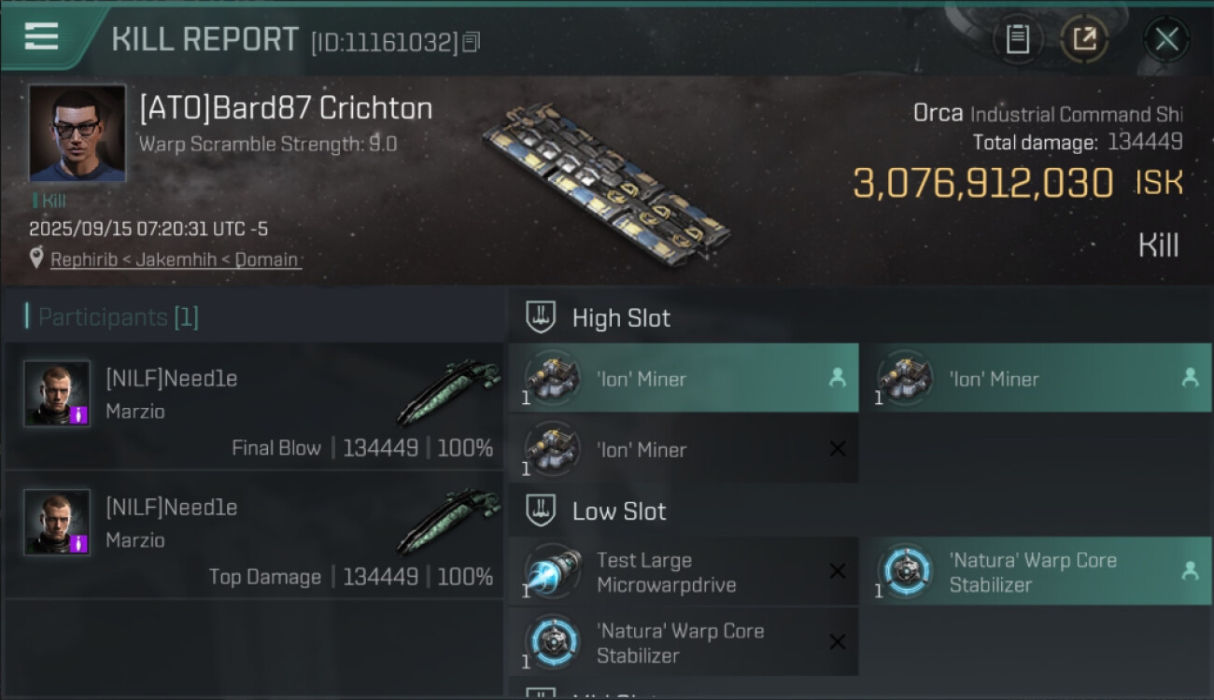Open Needle's portrait in Final Blow row
1214x700 pixels.
pos(57,393)
